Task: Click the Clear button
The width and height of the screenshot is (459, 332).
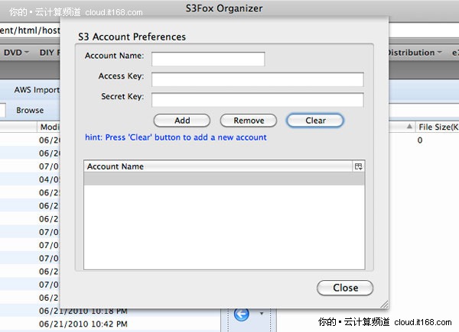Action: coord(315,121)
